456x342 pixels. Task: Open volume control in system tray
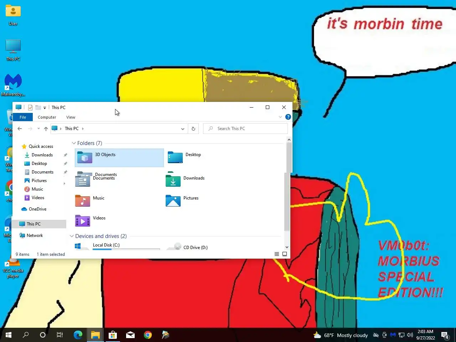click(410, 335)
